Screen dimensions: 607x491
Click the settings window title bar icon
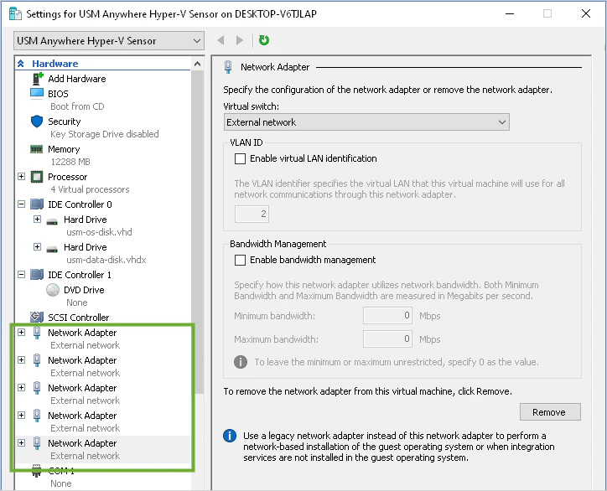point(15,13)
